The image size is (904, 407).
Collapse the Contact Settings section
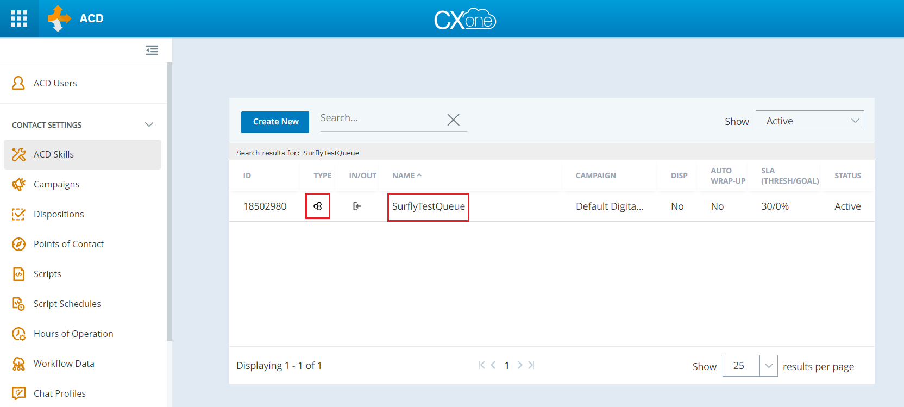(x=149, y=125)
